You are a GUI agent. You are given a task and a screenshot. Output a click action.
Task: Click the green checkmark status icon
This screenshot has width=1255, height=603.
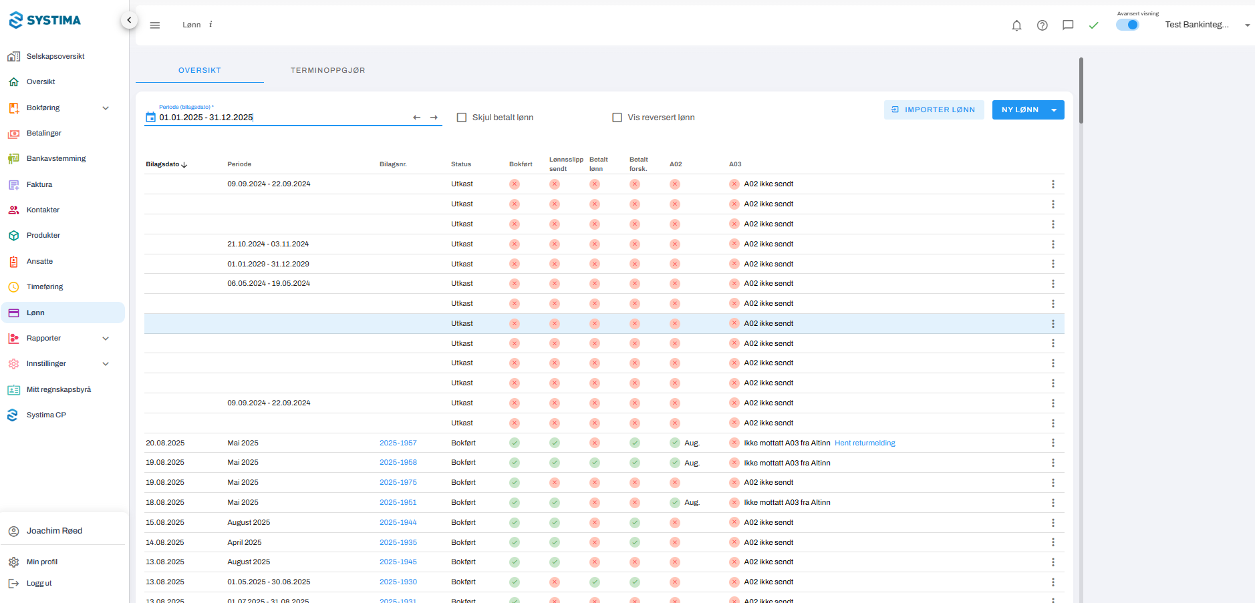click(x=1093, y=25)
